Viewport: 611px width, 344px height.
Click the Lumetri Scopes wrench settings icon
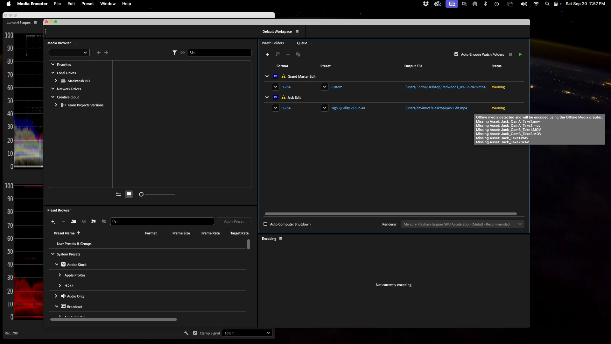(x=186, y=333)
